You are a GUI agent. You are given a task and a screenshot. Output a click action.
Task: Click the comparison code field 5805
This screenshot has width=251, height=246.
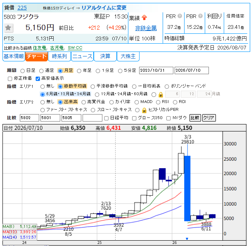point(71,118)
